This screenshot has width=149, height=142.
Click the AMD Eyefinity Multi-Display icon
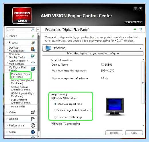pyautogui.click(x=33, y=62)
